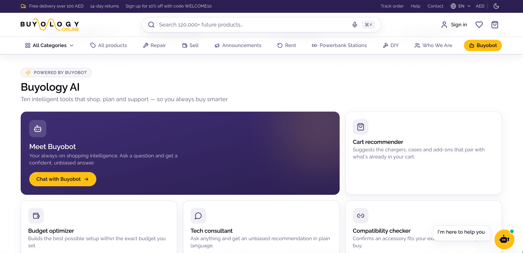Image resolution: width=523 pixels, height=253 pixels.
Task: Open the Announcements nav item
Action: click(238, 45)
